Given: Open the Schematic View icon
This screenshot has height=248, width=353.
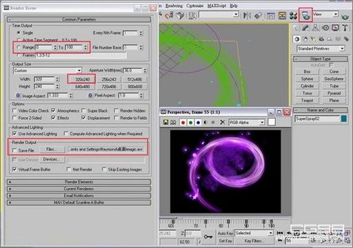Looking at the screenshot, I should (282, 16).
